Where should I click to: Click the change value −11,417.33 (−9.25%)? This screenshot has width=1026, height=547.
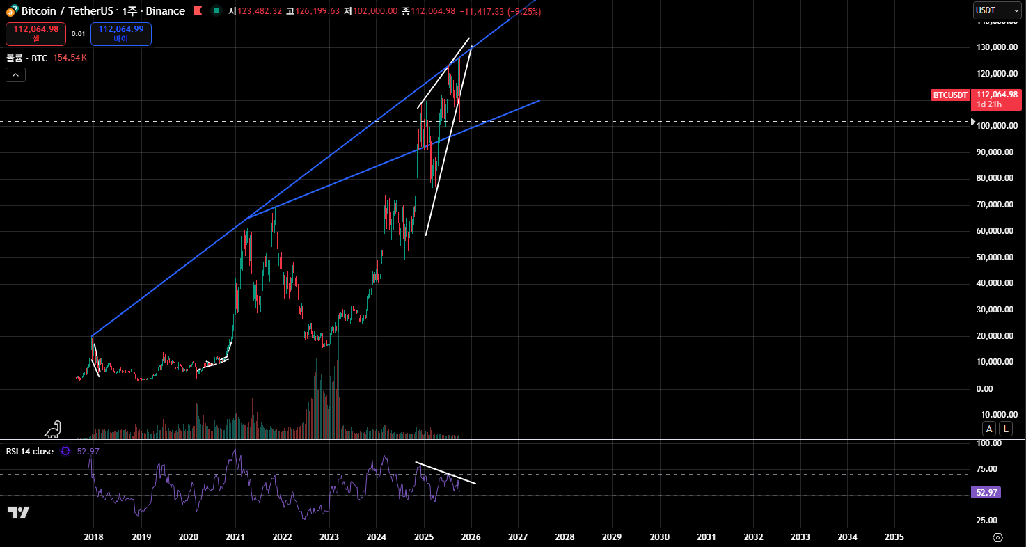[500, 11]
